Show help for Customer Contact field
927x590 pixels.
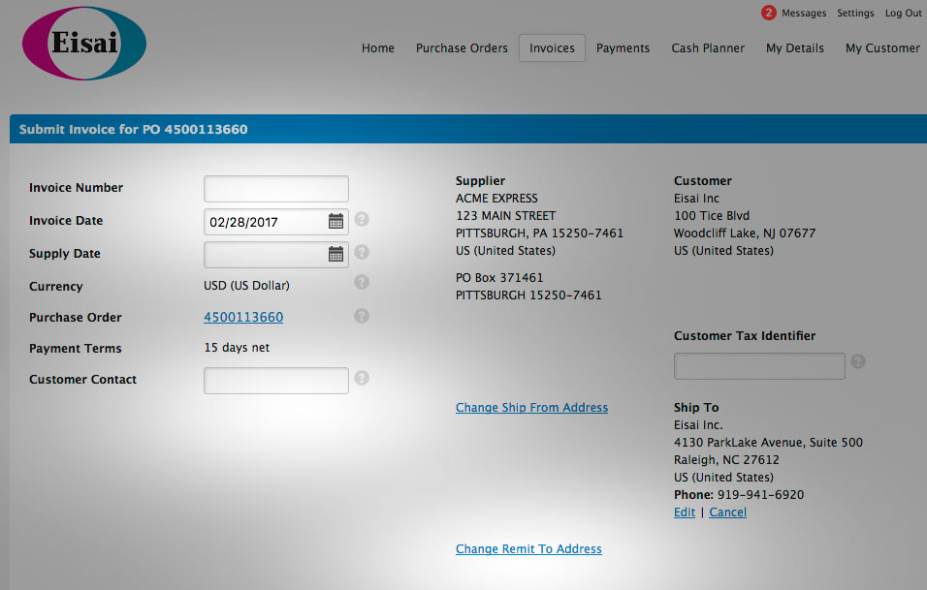362,378
